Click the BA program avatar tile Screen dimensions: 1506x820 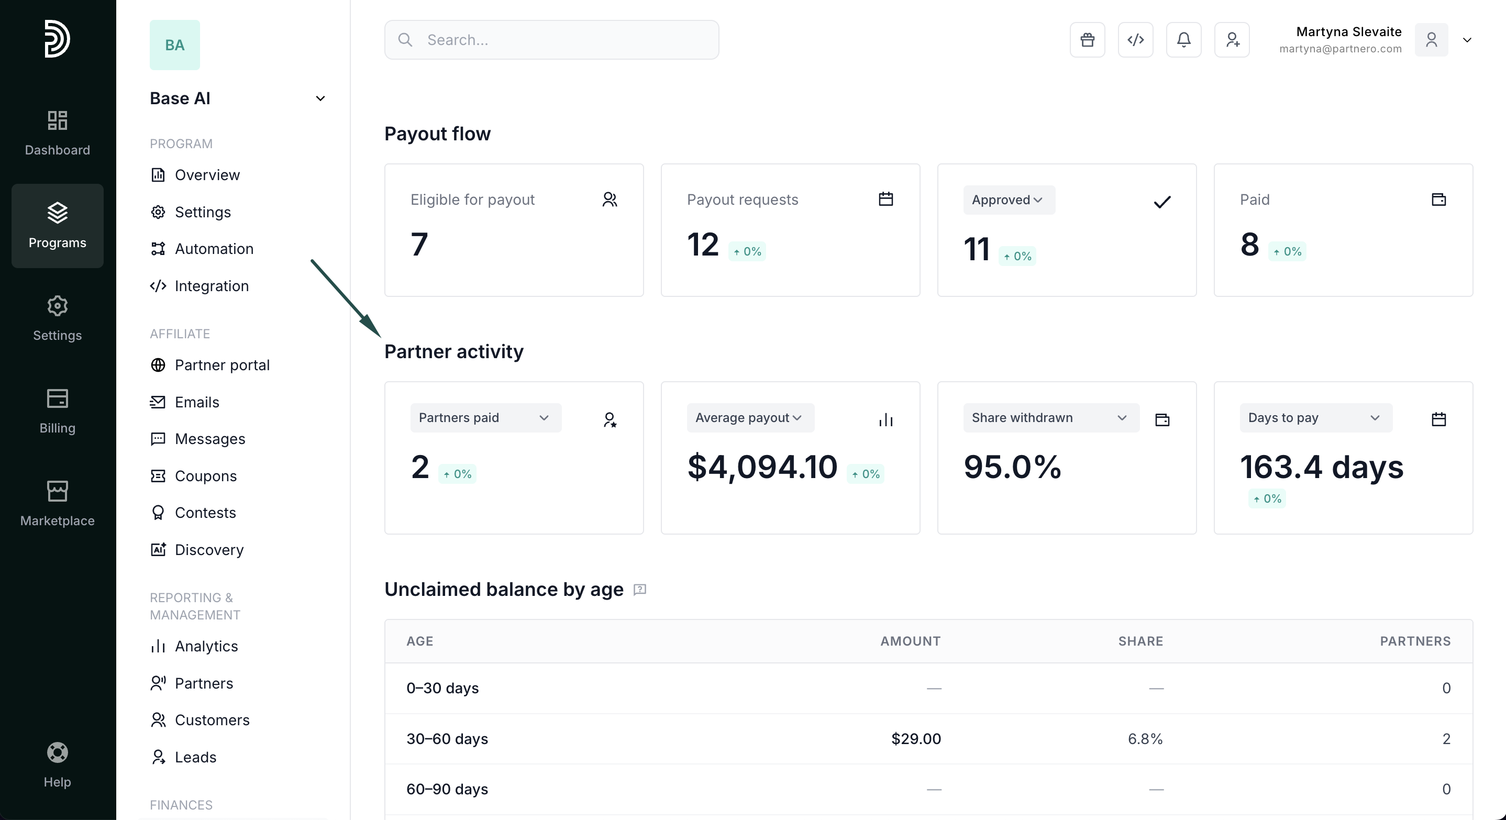click(x=174, y=45)
